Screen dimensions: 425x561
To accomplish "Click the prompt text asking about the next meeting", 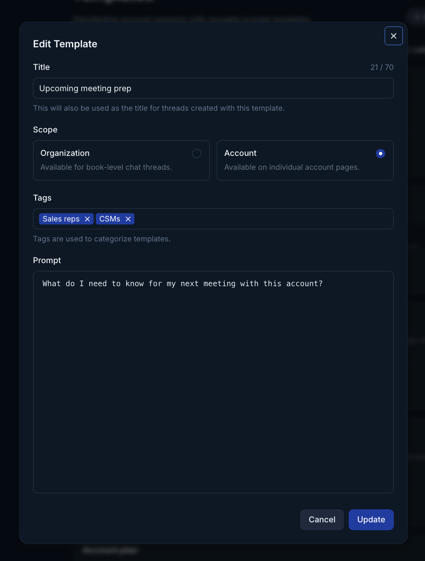I will point(182,283).
